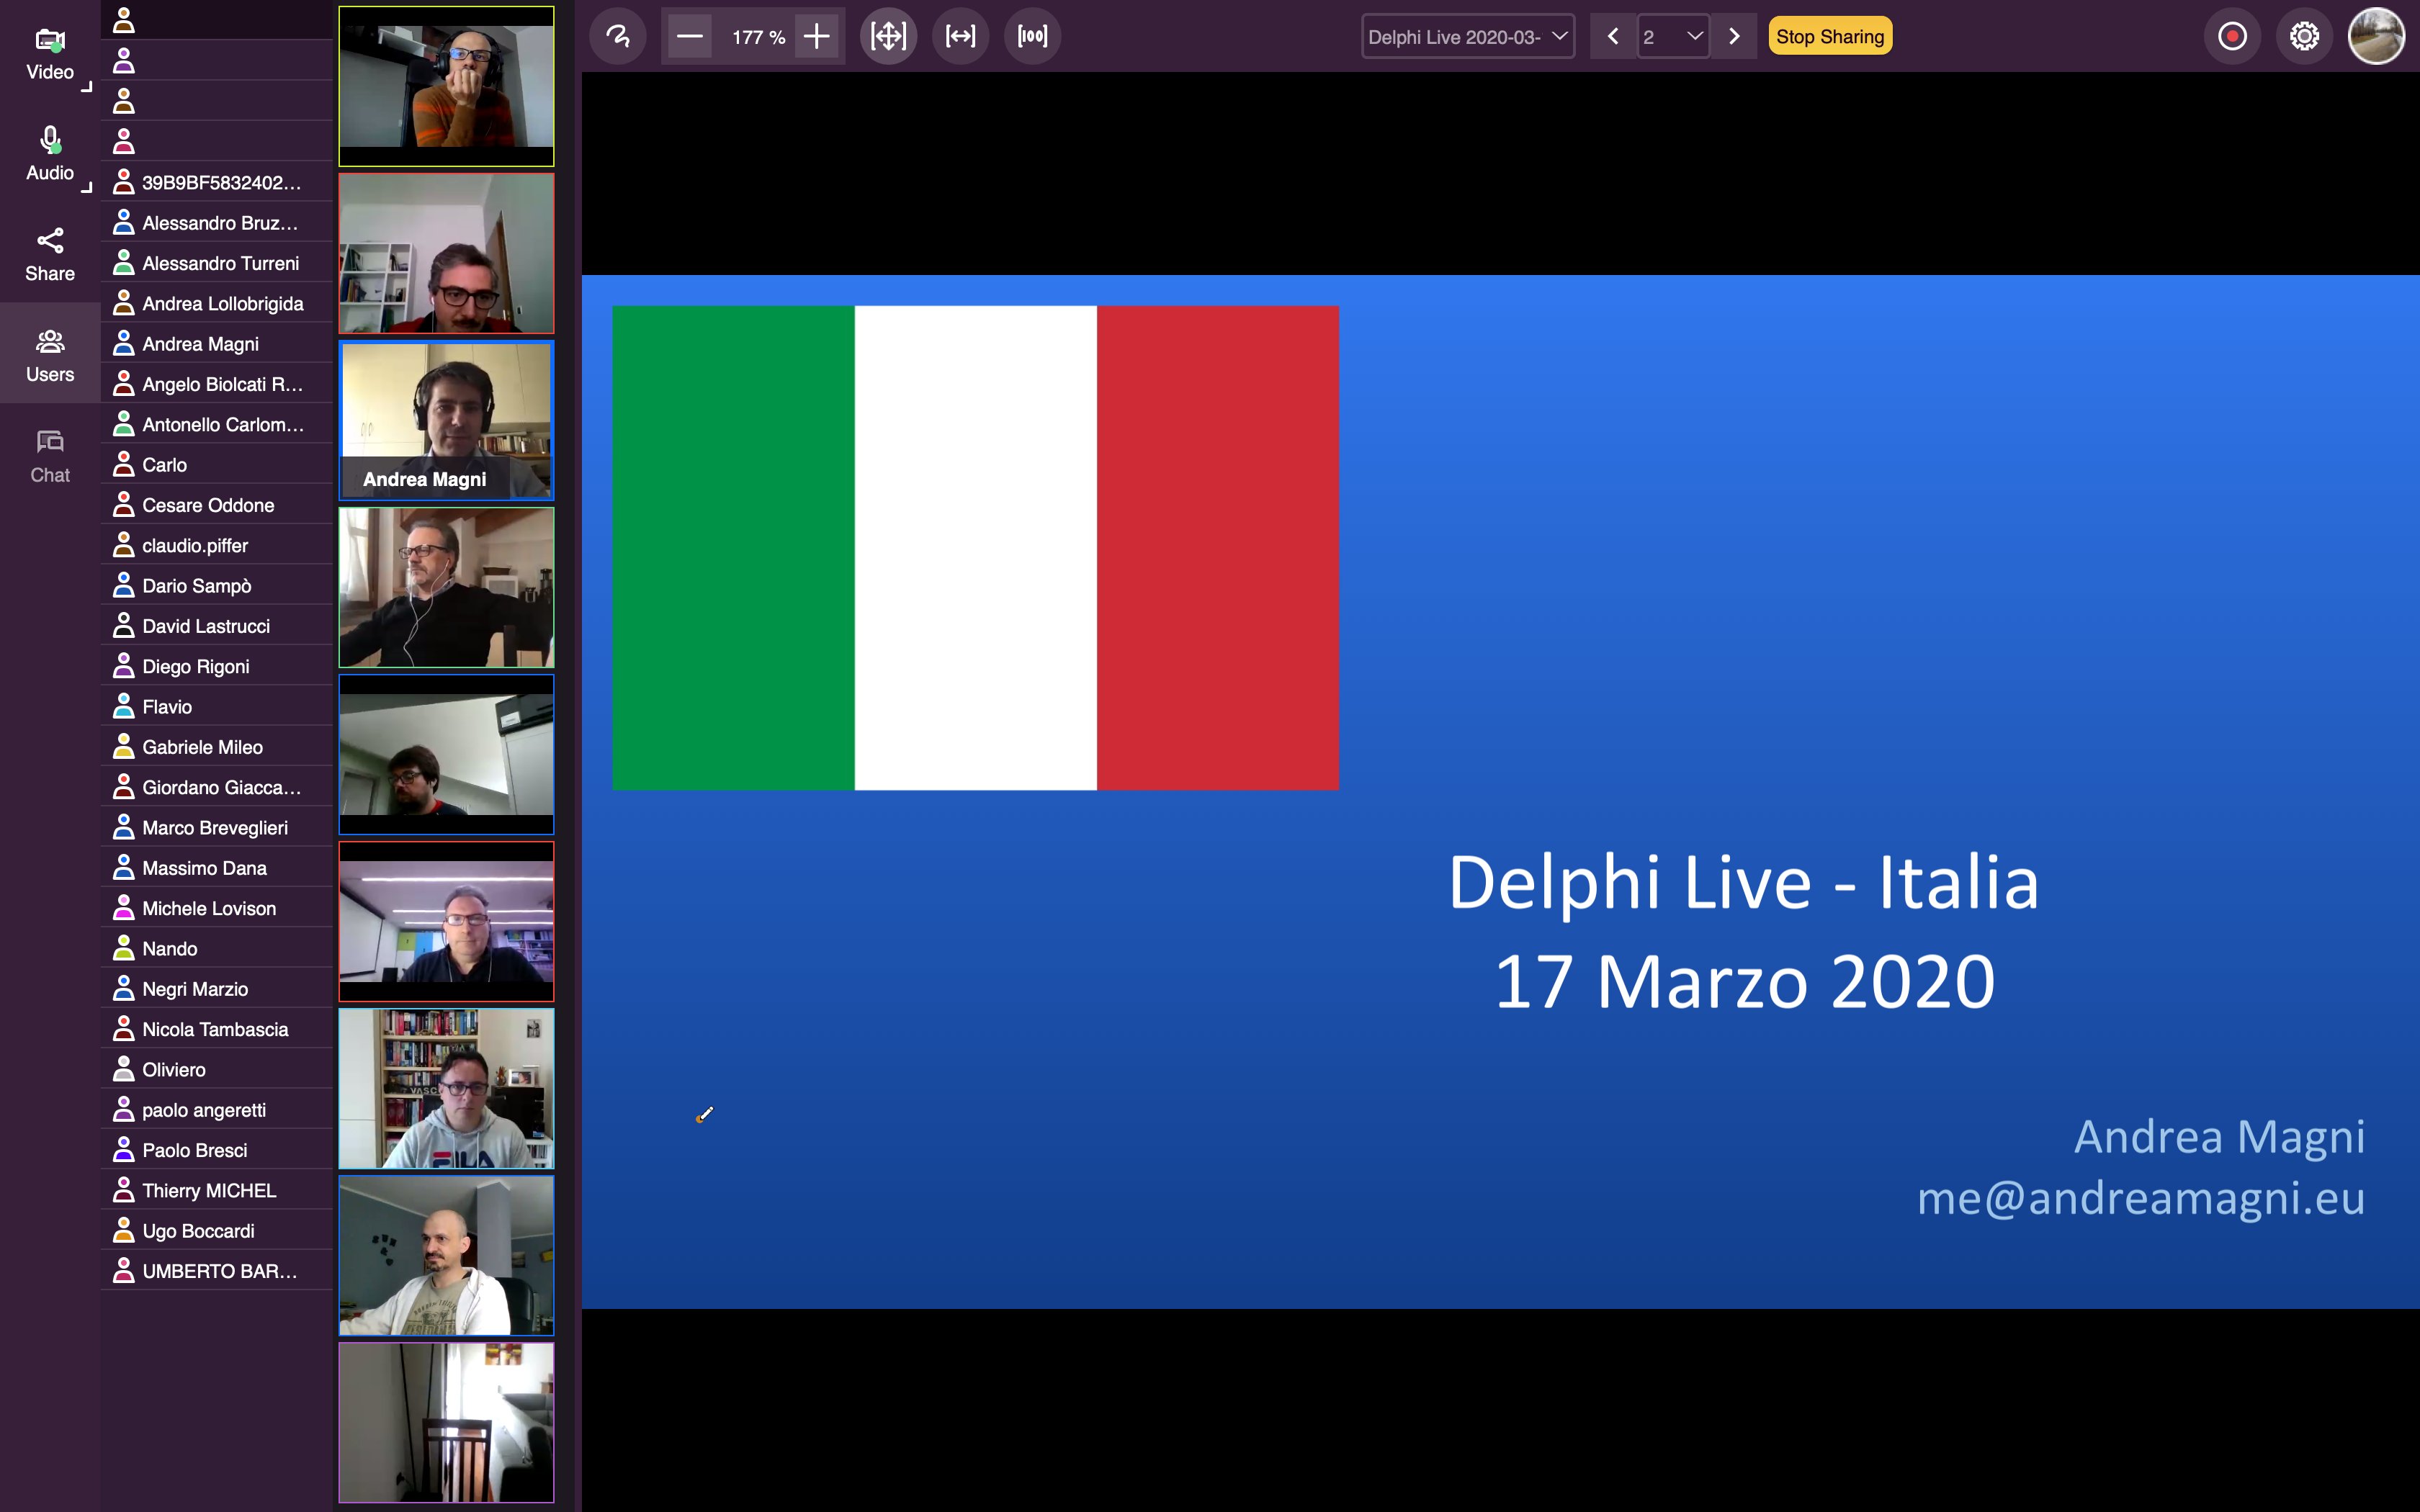
Task: Expand Audio options corner arrow
Action: click(x=87, y=188)
